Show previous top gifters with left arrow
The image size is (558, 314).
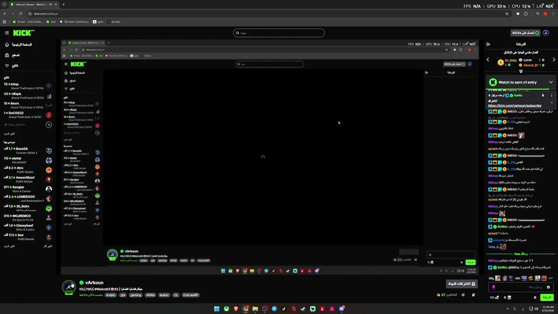coord(488,60)
